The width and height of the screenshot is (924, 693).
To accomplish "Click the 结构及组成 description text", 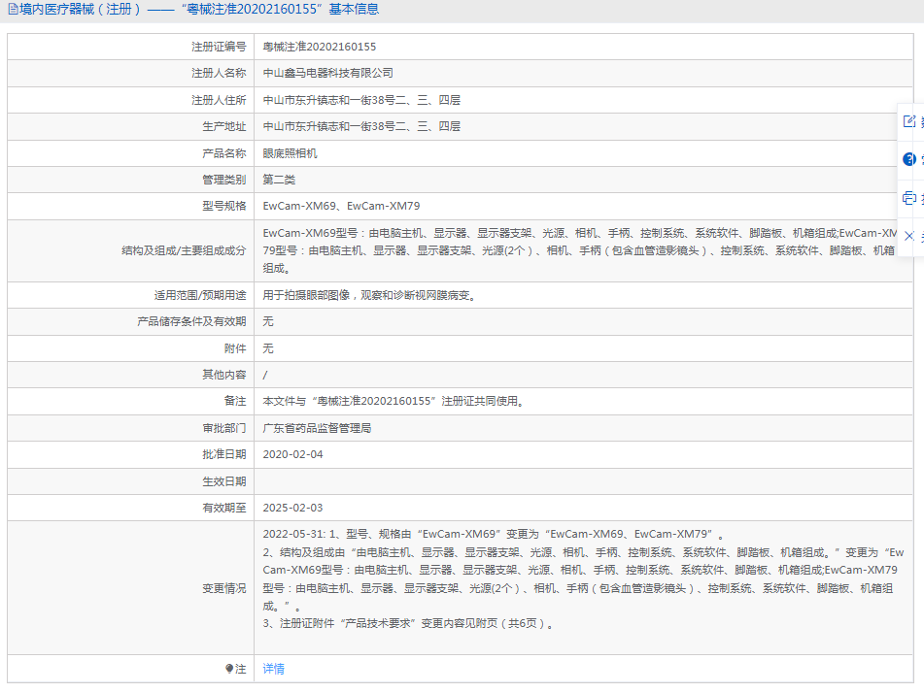I will tap(580, 250).
